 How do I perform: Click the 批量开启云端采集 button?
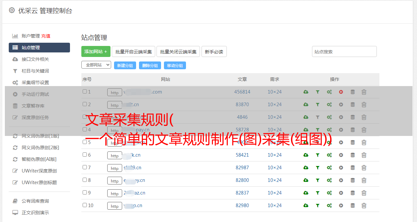(x=133, y=51)
